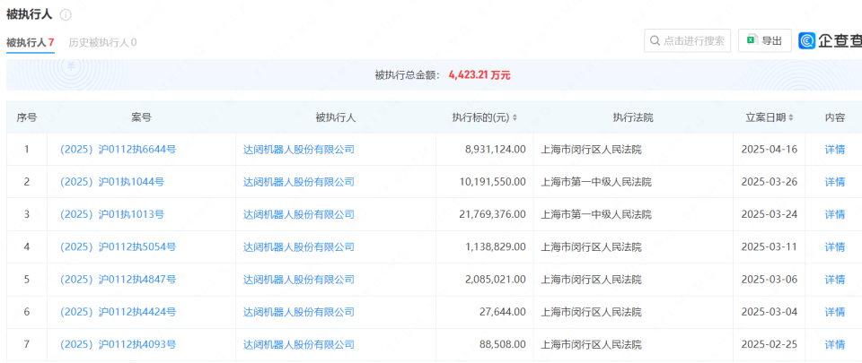This screenshot has width=862, height=363.
Task: Open 详情 for case filed 2025-04-16
Action: 834,149
